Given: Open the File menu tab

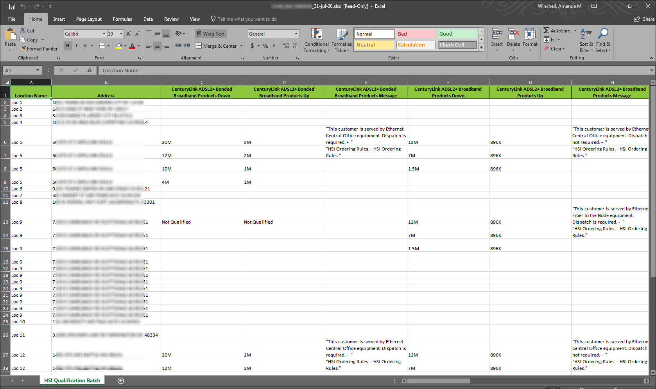Looking at the screenshot, I should (12, 19).
